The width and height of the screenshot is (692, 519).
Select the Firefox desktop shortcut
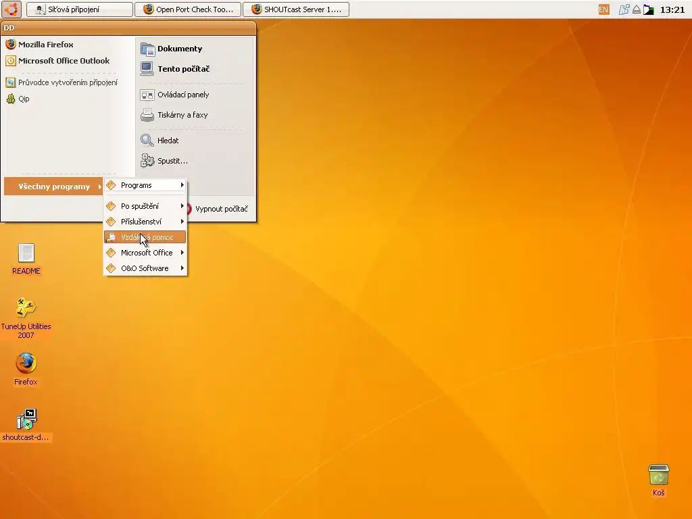click(x=26, y=370)
